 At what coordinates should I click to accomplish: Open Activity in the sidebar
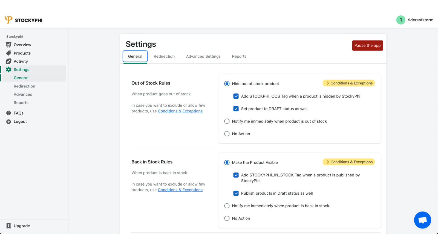[x=21, y=61]
